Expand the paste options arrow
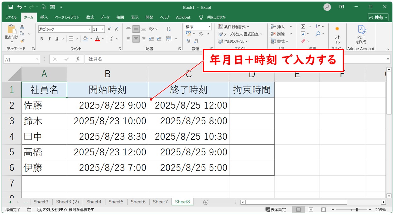The image size is (394, 215). [x=12, y=42]
